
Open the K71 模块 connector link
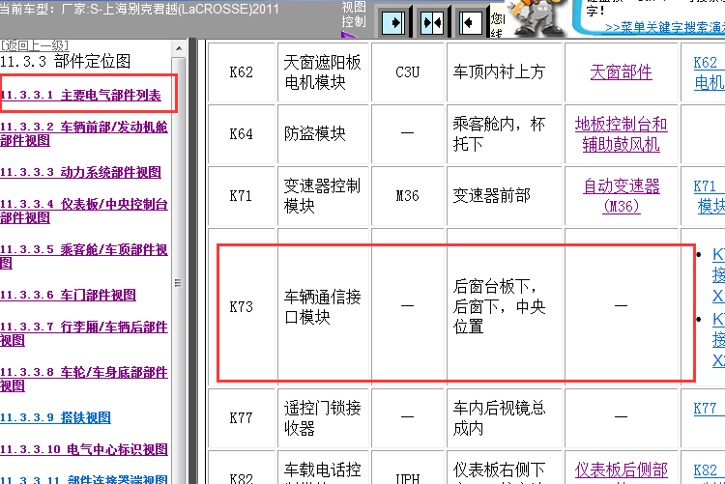pyautogui.click(x=709, y=196)
